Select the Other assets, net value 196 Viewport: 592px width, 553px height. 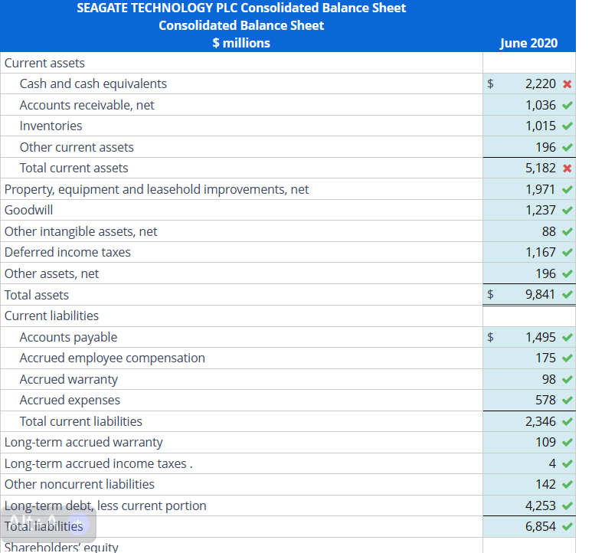click(x=545, y=273)
